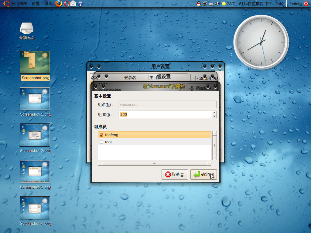The width and height of the screenshot is (311, 233).
Task: Click 添加组 in the 组设置 window
Action: pyautogui.click(x=201, y=88)
